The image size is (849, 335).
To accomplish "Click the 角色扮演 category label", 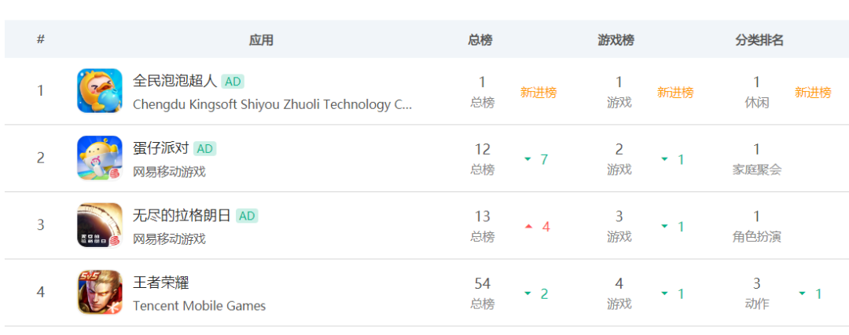I will point(756,237).
